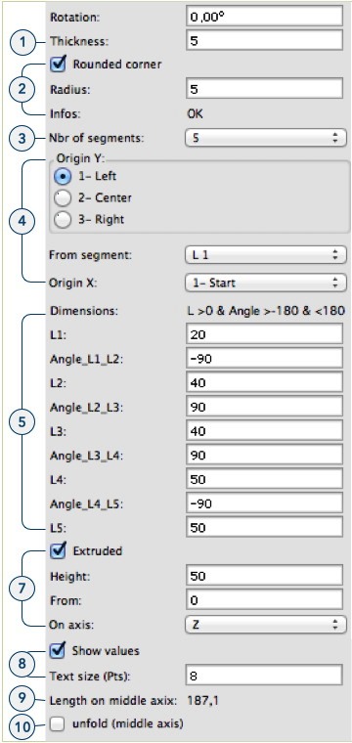
Task: Focus the Angle_L1_L2 input field
Action: pyautogui.click(x=264, y=359)
